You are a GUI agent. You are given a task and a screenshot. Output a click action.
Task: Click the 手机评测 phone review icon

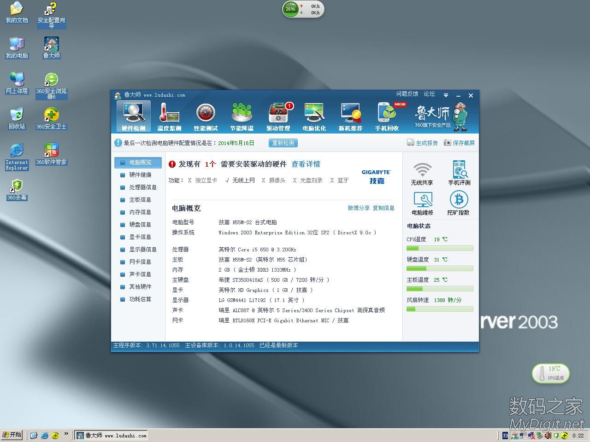[x=459, y=173]
